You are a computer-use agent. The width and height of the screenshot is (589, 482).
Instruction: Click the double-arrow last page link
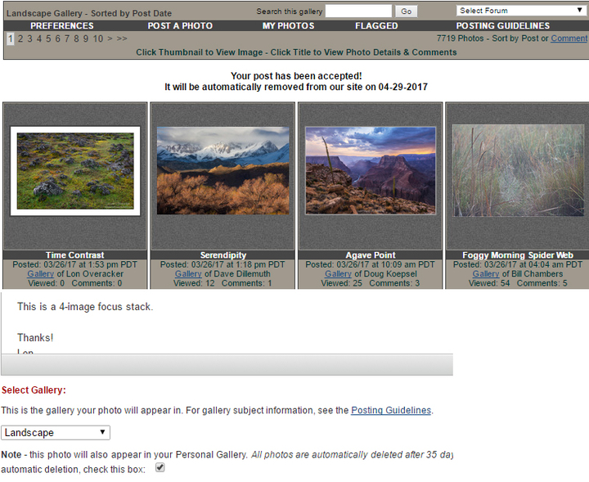(x=122, y=38)
